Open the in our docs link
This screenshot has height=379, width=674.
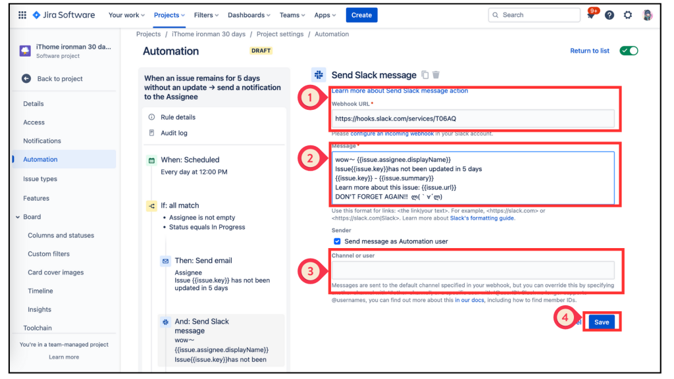coord(469,300)
